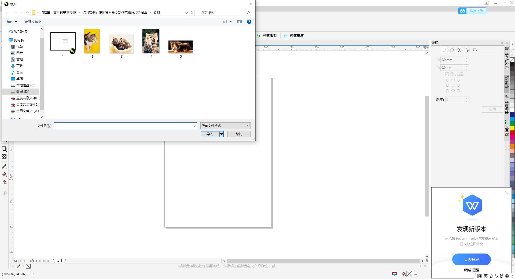515x279 pixels.
Task: Open the 对齐与分布 docker tab
Action: (507, 58)
